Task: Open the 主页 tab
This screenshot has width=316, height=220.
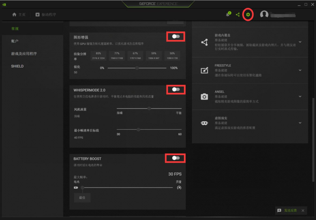Action: coord(19,15)
